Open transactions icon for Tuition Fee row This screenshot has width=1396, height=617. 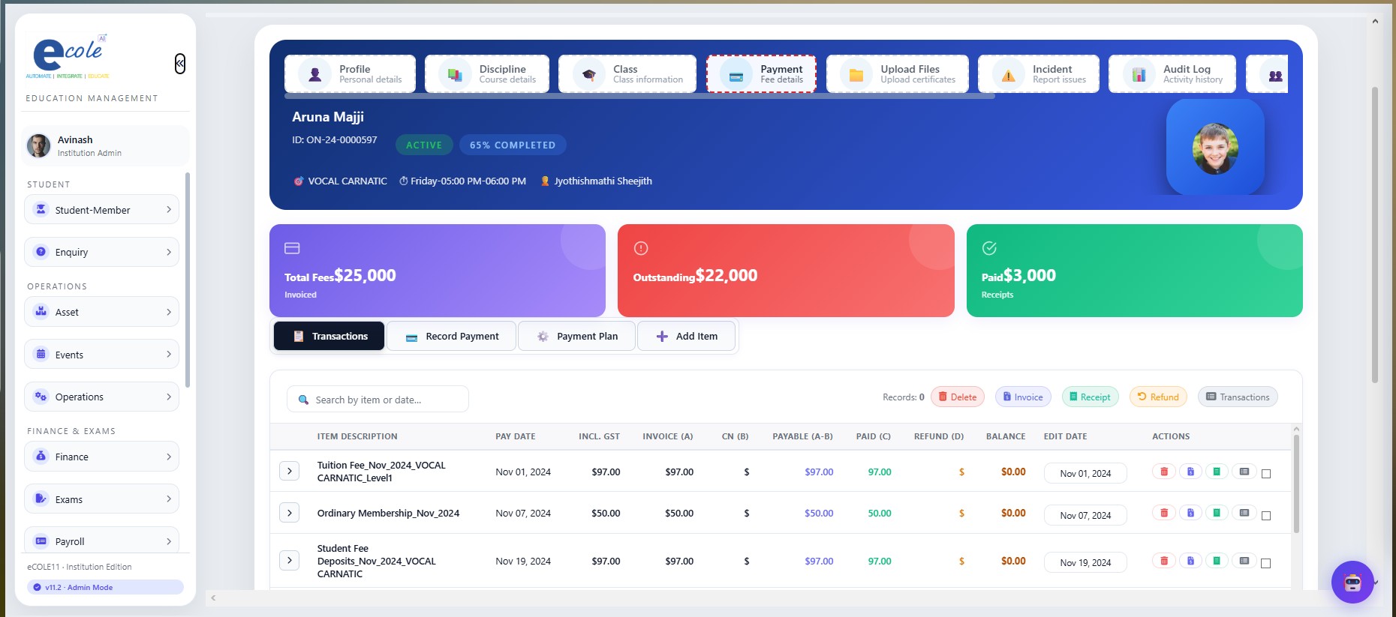click(x=1244, y=472)
